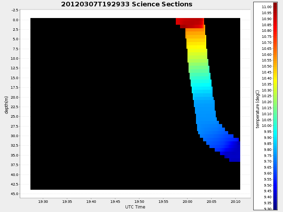Image resolution: width=283 pixels, height=212 pixels.
Task: Select the dark blue bottom of the colorbar
Action: 275,207
